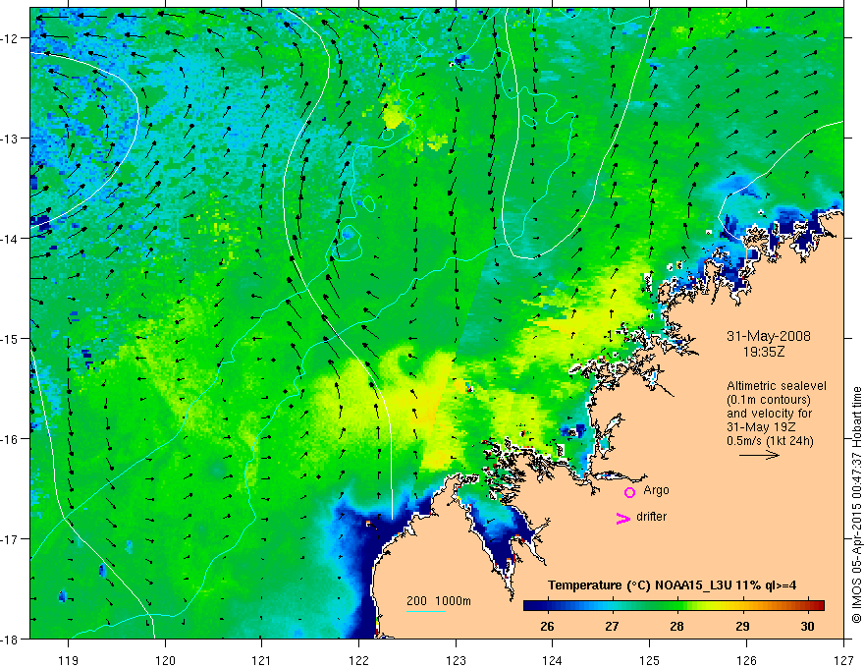Click the cyan 200 1000m depth contour line sample
Viewport: 864px width, 668px height.
426,611
